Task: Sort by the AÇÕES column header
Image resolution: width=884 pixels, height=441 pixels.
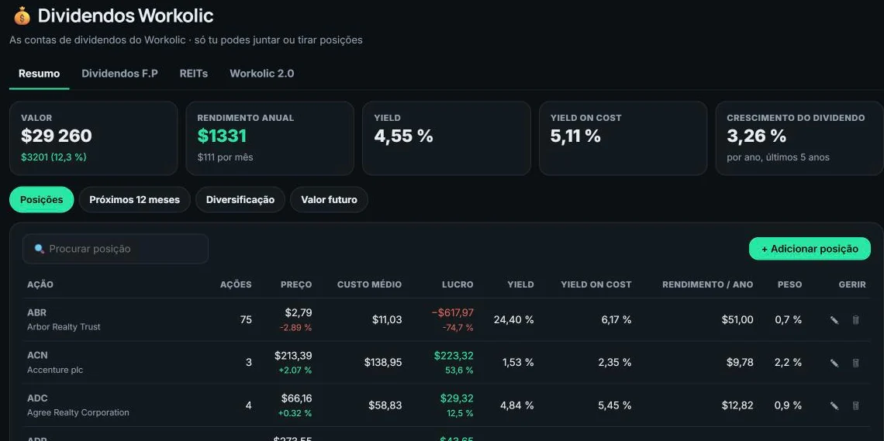Action: click(x=236, y=284)
